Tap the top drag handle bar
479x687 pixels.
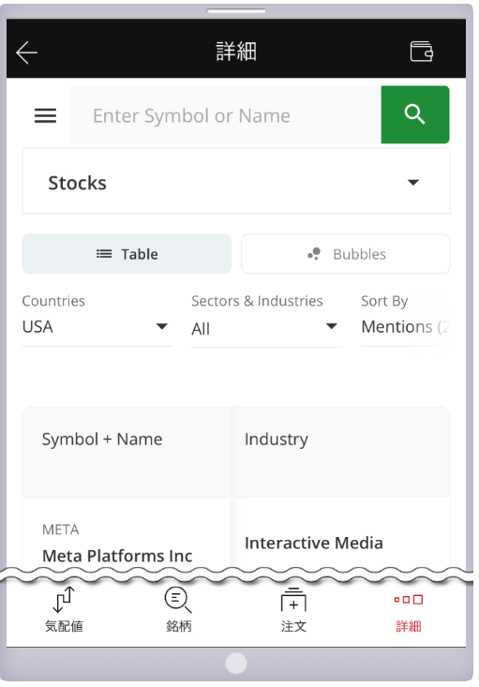236,11
